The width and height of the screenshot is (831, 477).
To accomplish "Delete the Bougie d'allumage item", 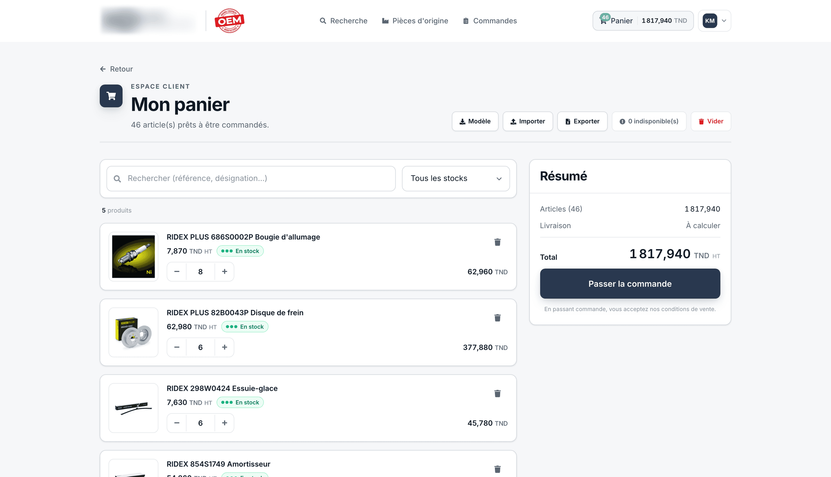I will point(497,242).
